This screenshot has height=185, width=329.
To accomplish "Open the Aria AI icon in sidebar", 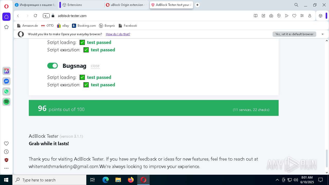I will 6,71.
